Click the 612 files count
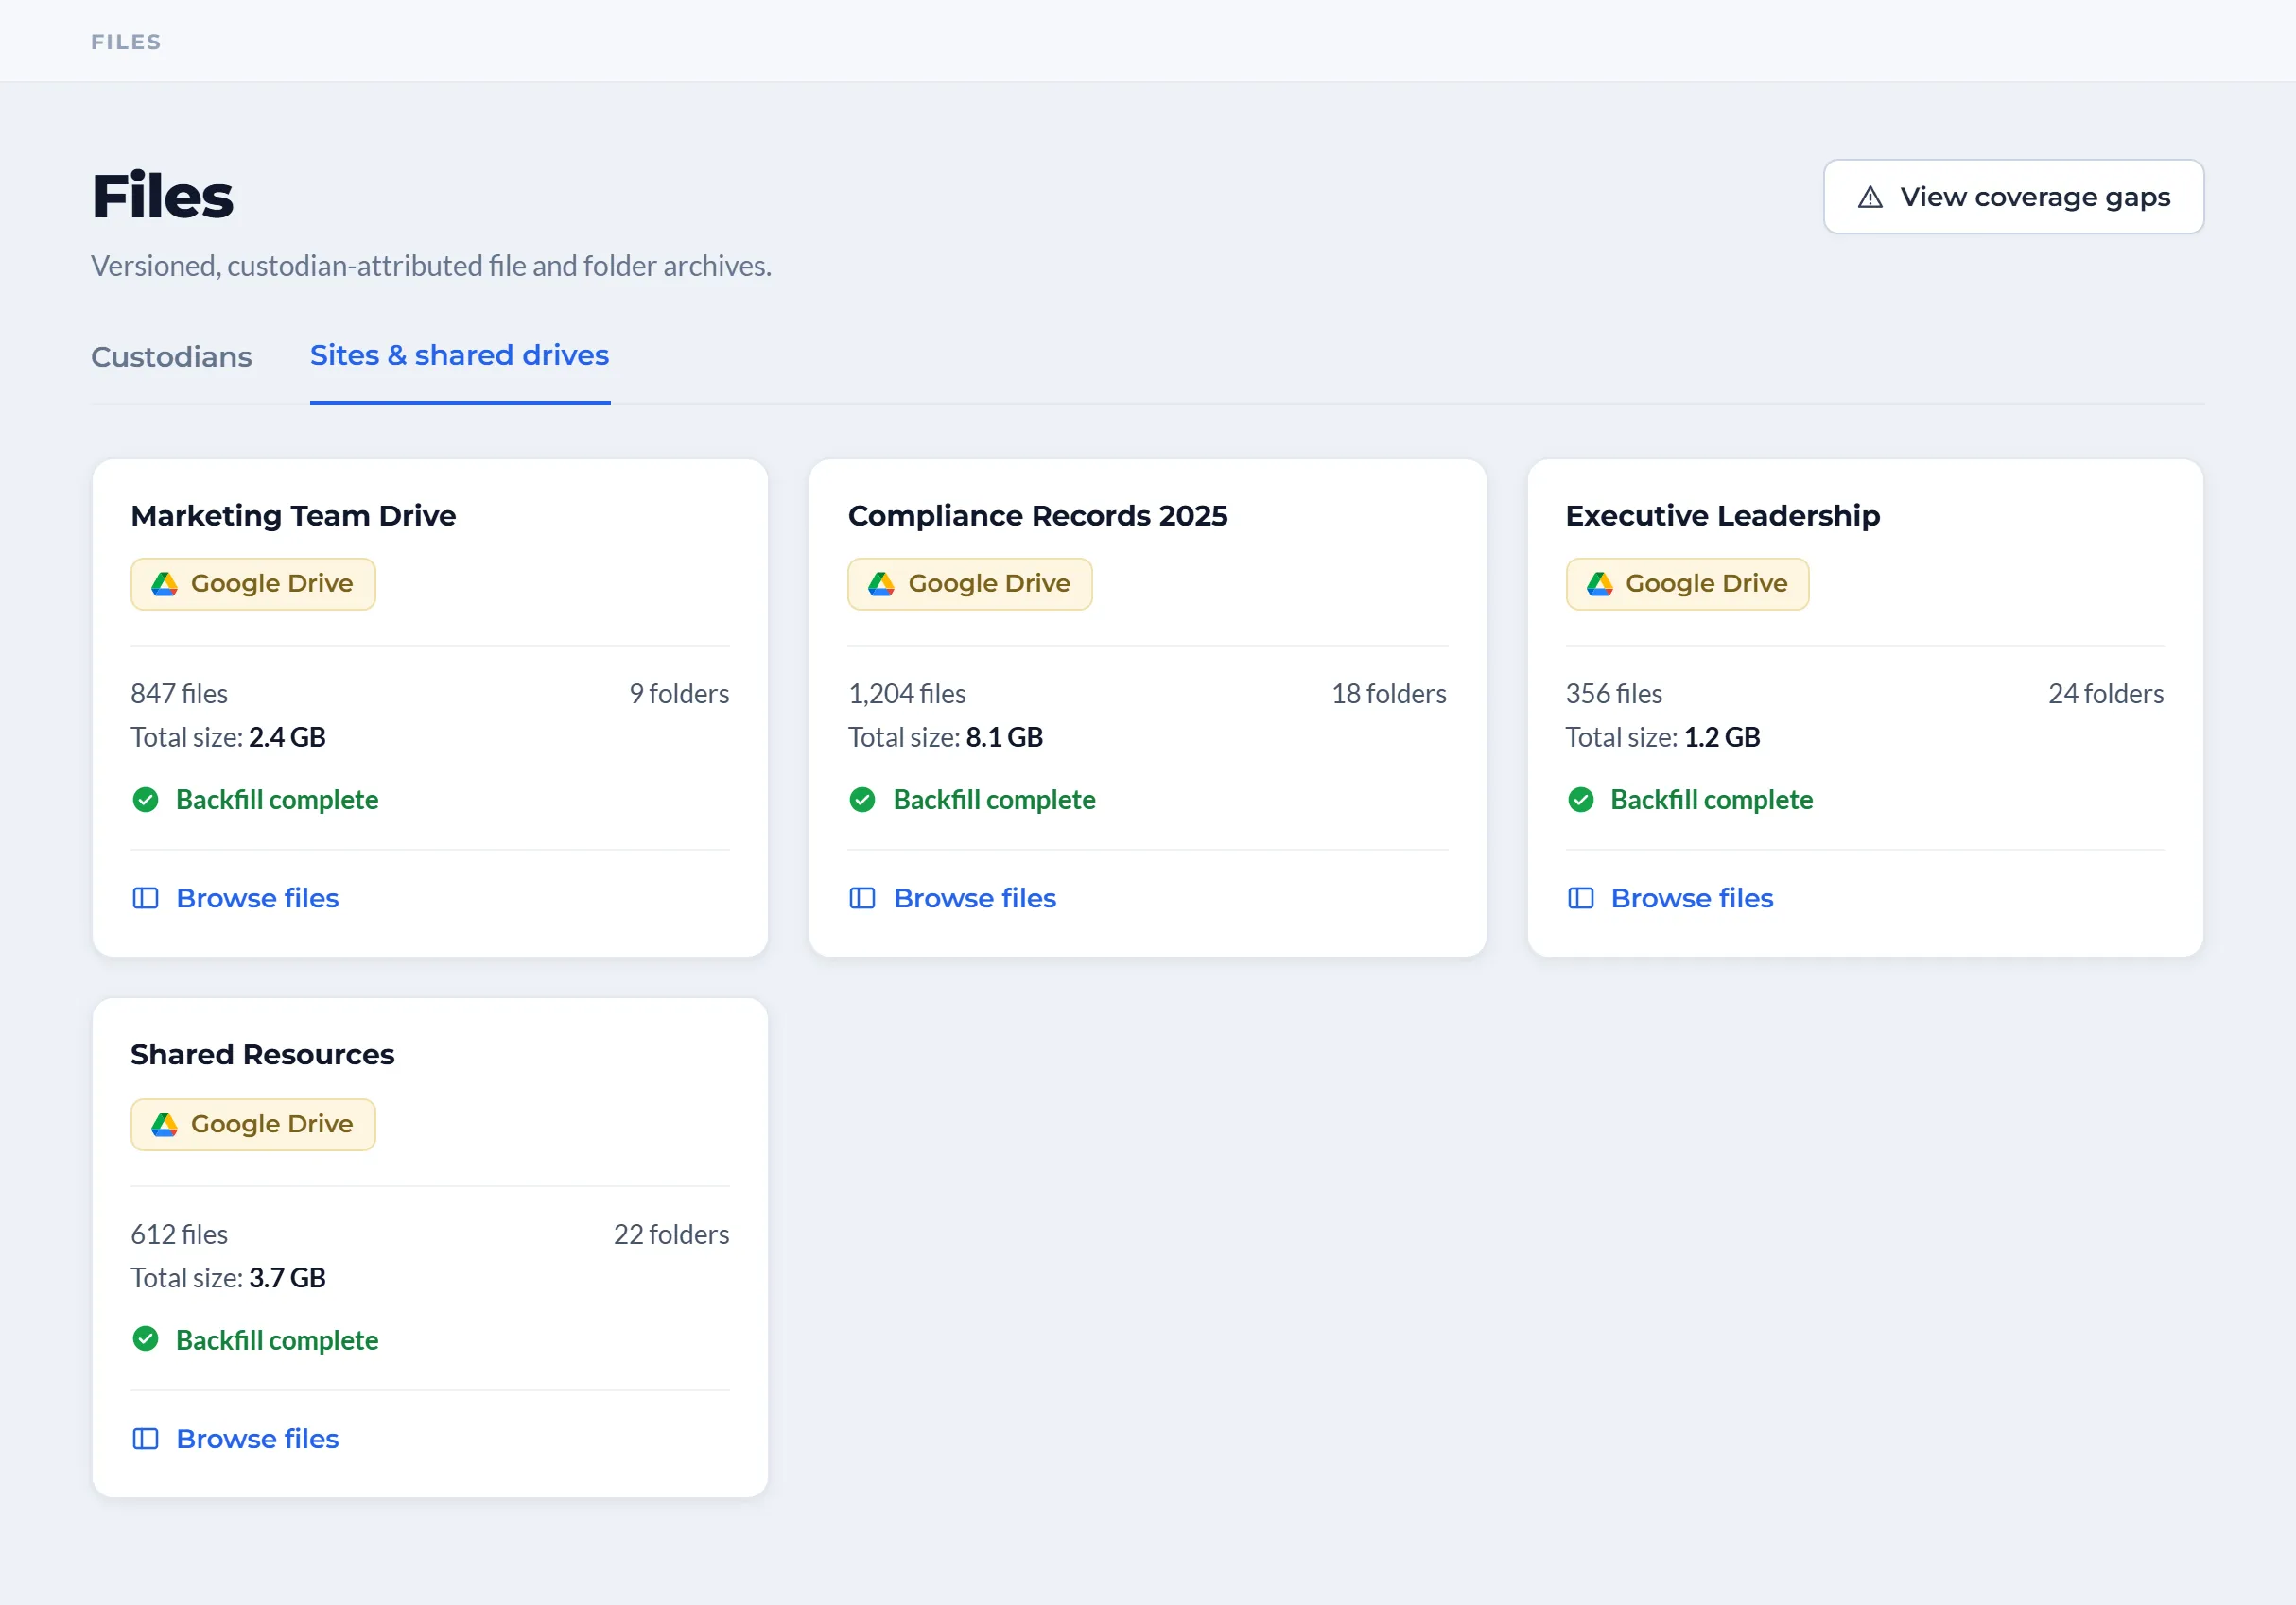 tap(179, 1234)
